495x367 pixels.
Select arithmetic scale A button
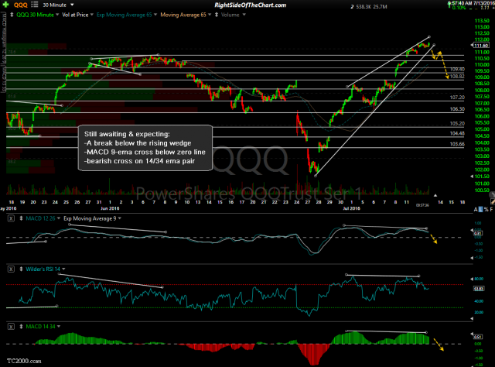(x=476, y=210)
